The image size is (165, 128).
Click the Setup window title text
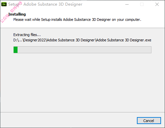point(45,4)
